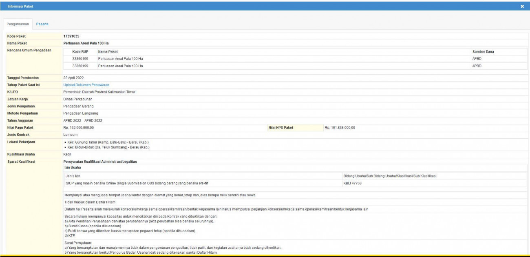Click the first Kode RUP 33860199 row
The width and height of the screenshot is (530, 257).
(x=80, y=59)
